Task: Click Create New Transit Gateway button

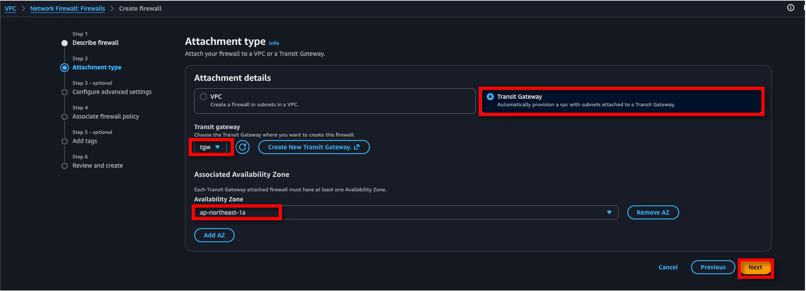Action: pyautogui.click(x=314, y=147)
